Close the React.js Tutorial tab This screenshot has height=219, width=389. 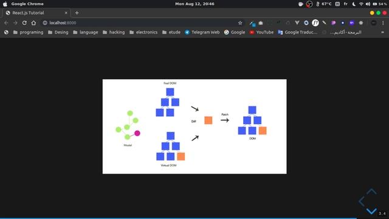tap(66, 13)
